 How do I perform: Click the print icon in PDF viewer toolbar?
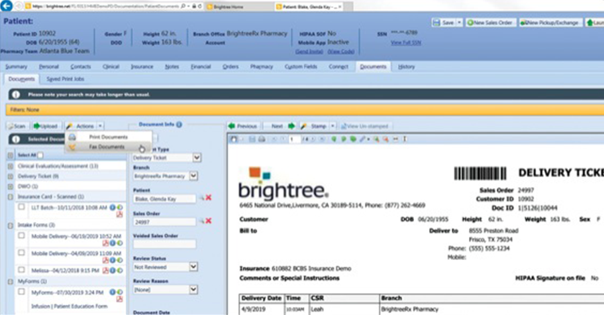tap(262, 139)
